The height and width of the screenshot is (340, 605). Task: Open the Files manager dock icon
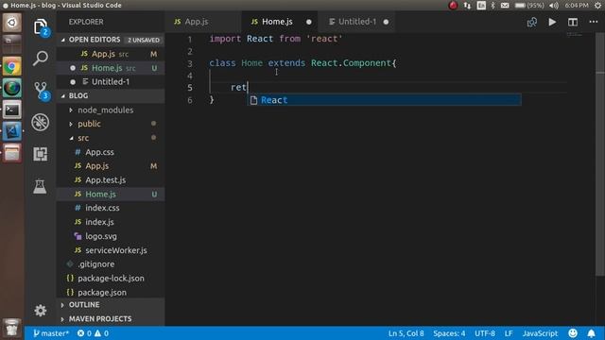click(x=12, y=153)
